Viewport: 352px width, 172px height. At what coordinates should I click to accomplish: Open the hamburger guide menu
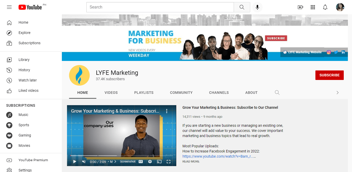9,7
